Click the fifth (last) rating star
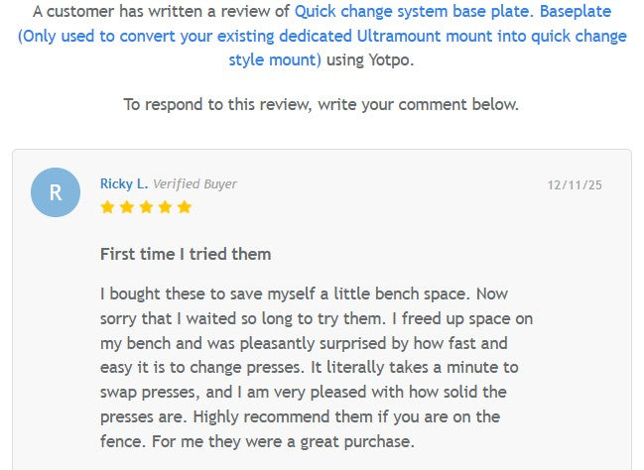This screenshot has width=644, height=470. [184, 207]
